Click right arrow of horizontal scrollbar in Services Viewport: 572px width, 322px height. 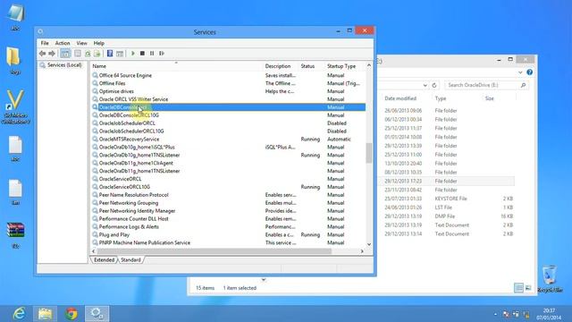coord(362,251)
